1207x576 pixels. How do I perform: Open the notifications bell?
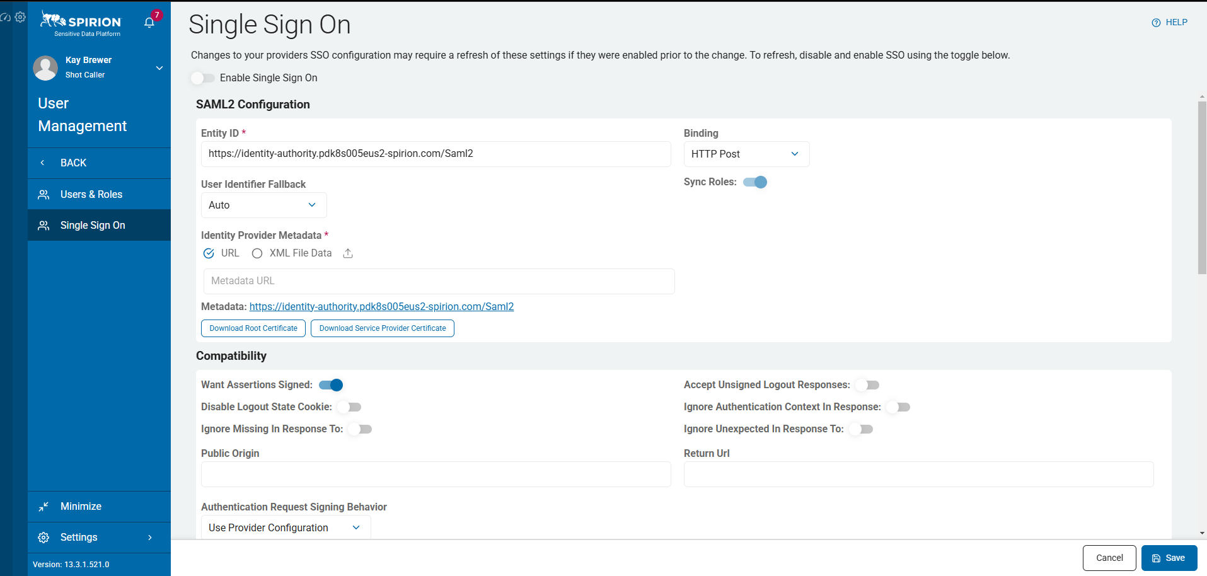click(149, 23)
